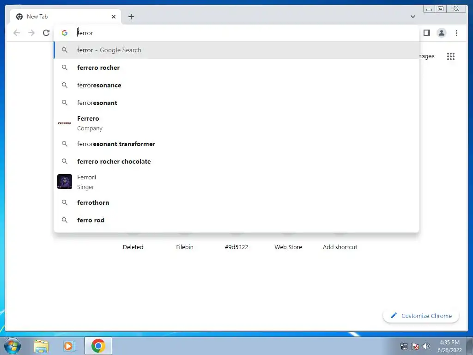
Task: Open the Windows Start menu
Action: click(x=12, y=346)
